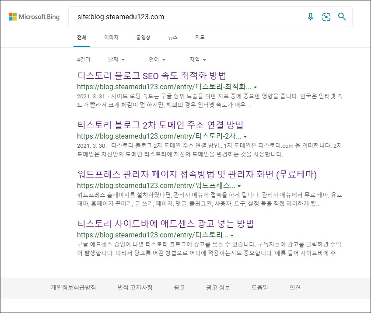The height and width of the screenshot is (313, 371).
Task: Start voice search with microphone icon
Action: point(311,17)
